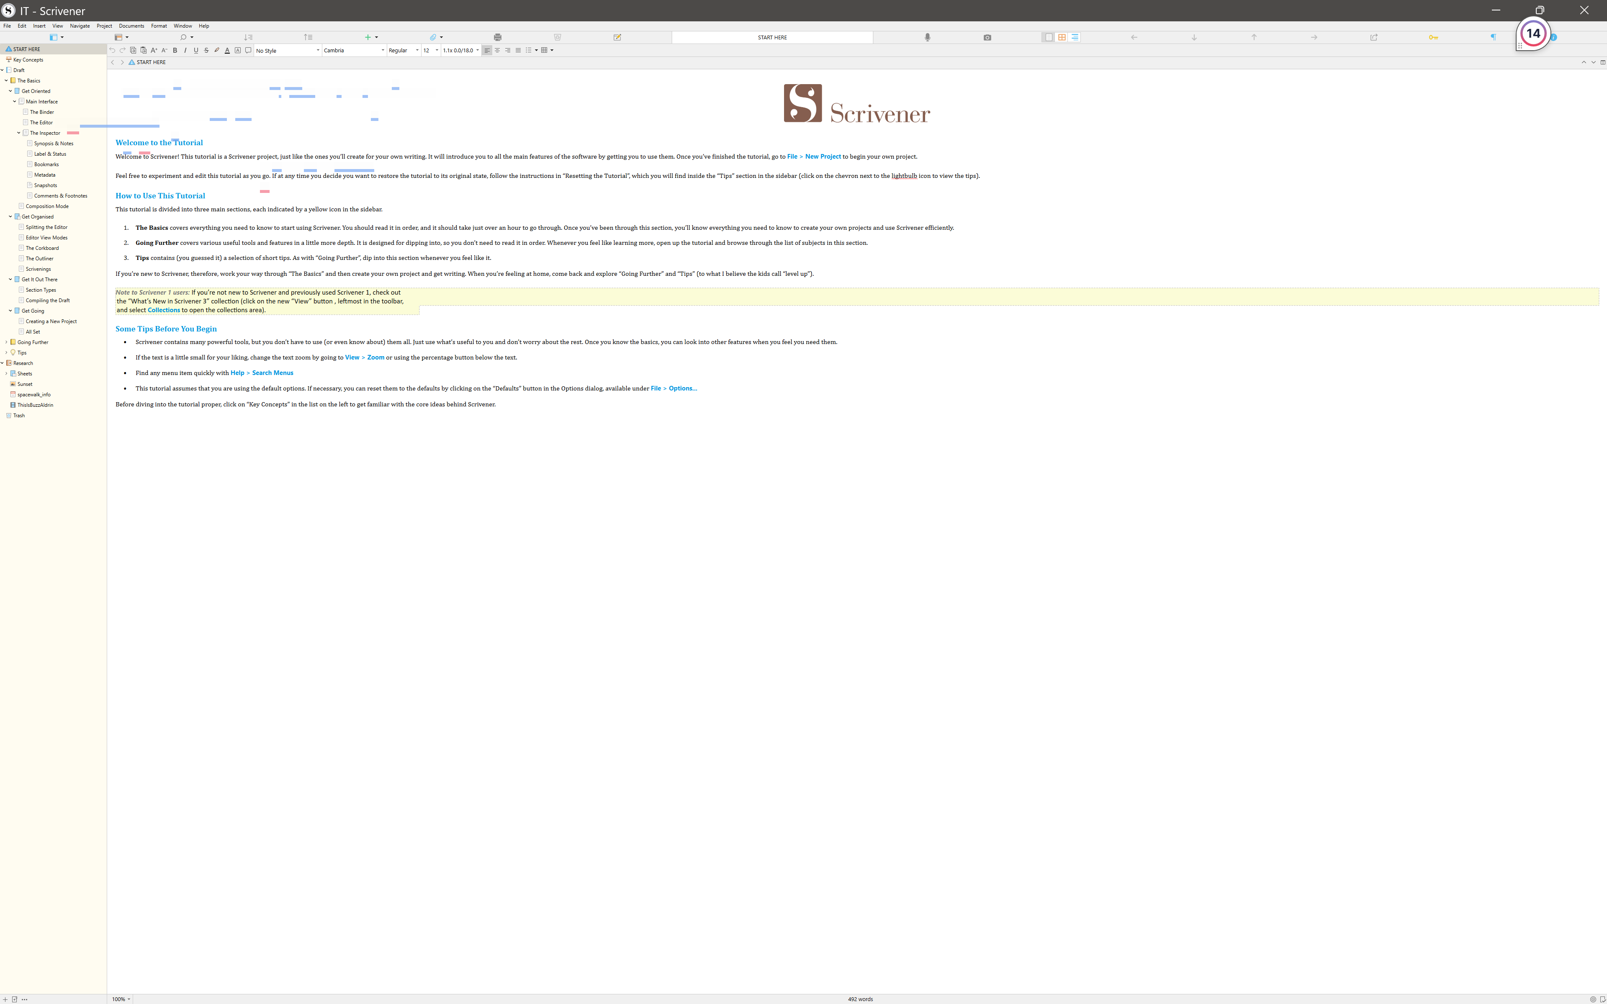Click the Collections link in the note
The width and height of the screenshot is (1607, 1004).
pyautogui.click(x=163, y=310)
